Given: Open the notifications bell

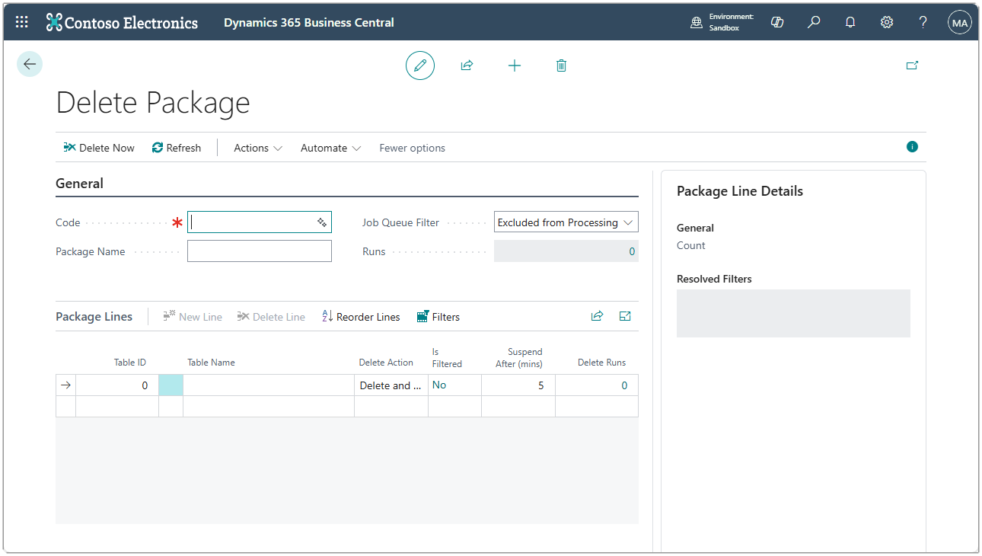Looking at the screenshot, I should 850,22.
